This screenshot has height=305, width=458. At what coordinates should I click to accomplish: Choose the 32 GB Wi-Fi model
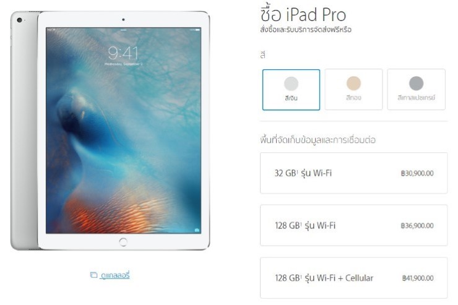pyautogui.click(x=353, y=173)
